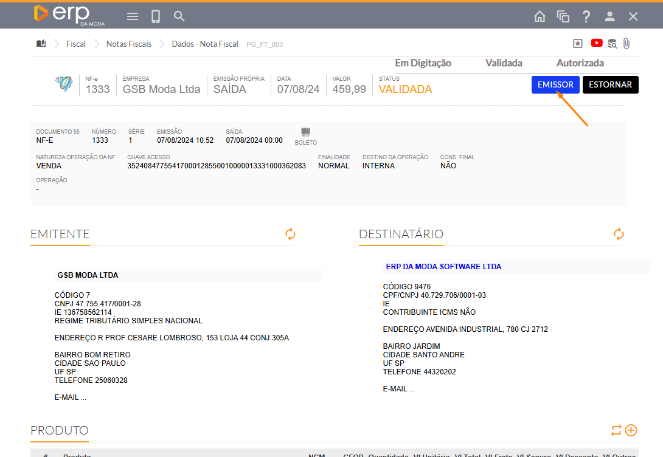The image size is (663, 457).
Task: Go to the home screen icon
Action: (x=540, y=16)
